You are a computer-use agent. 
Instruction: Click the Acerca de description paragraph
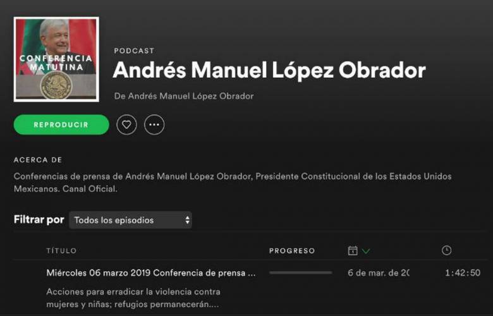pyautogui.click(x=233, y=183)
